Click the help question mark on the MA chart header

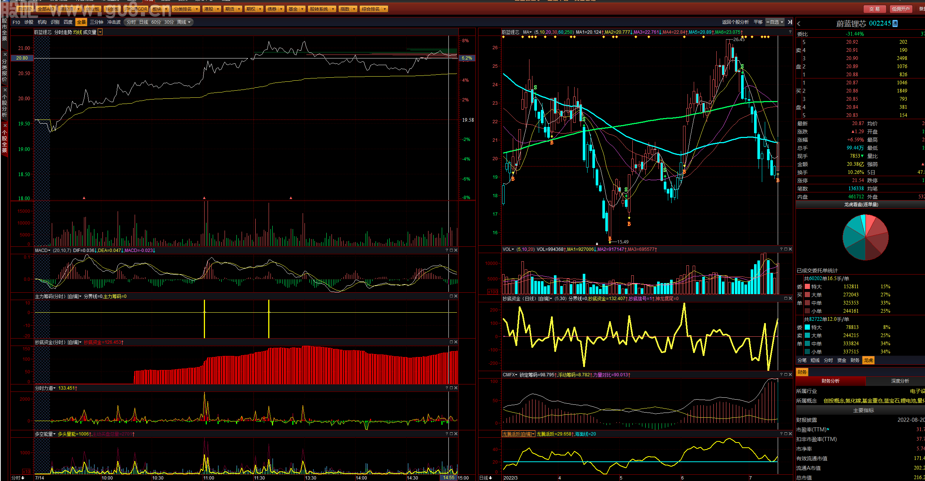coord(790,32)
